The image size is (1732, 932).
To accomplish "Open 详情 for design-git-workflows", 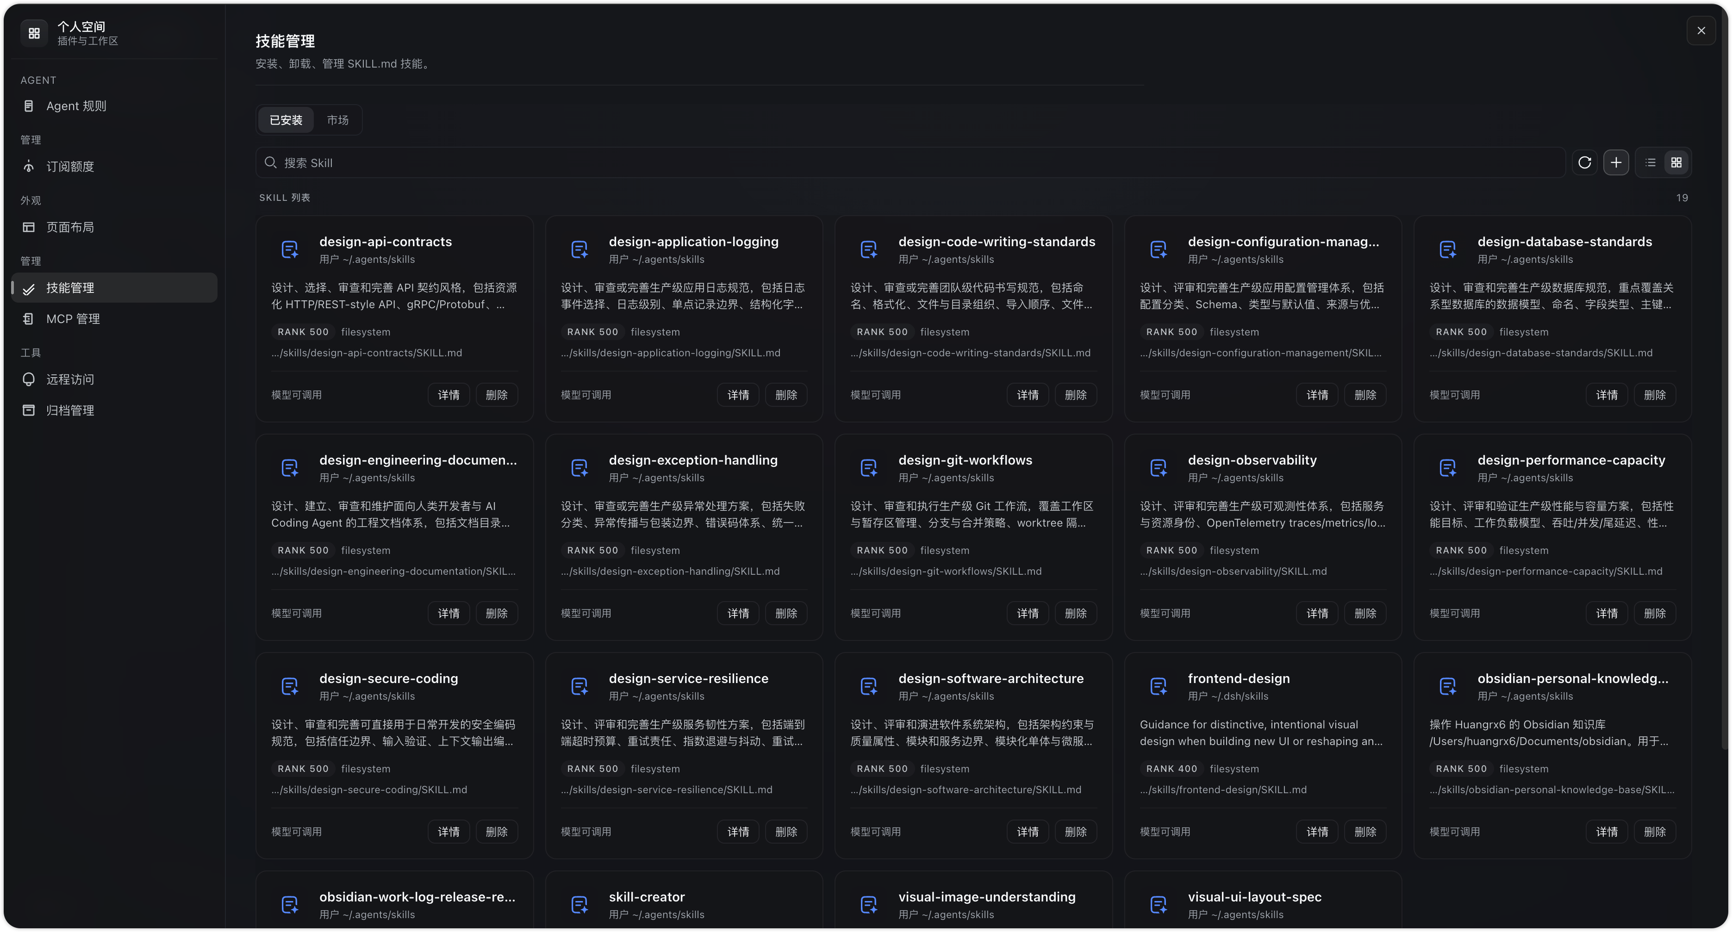I will coord(1028,614).
